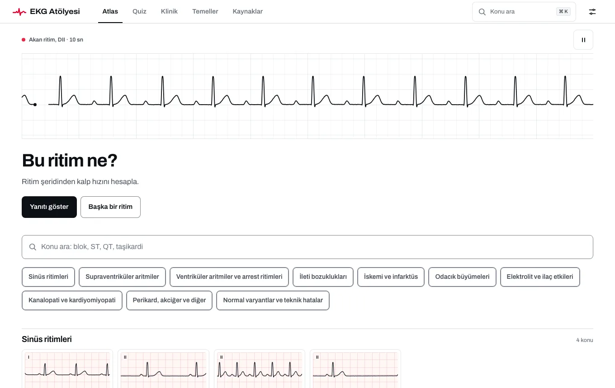Viewport: 615px width, 388px height.
Task: Click the blok, ST, QT topic search field
Action: 307,247
